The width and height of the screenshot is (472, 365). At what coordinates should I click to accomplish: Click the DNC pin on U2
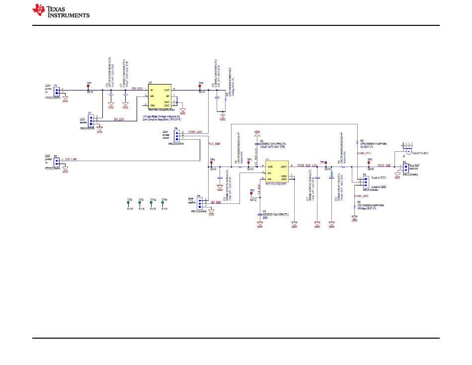(x=153, y=105)
